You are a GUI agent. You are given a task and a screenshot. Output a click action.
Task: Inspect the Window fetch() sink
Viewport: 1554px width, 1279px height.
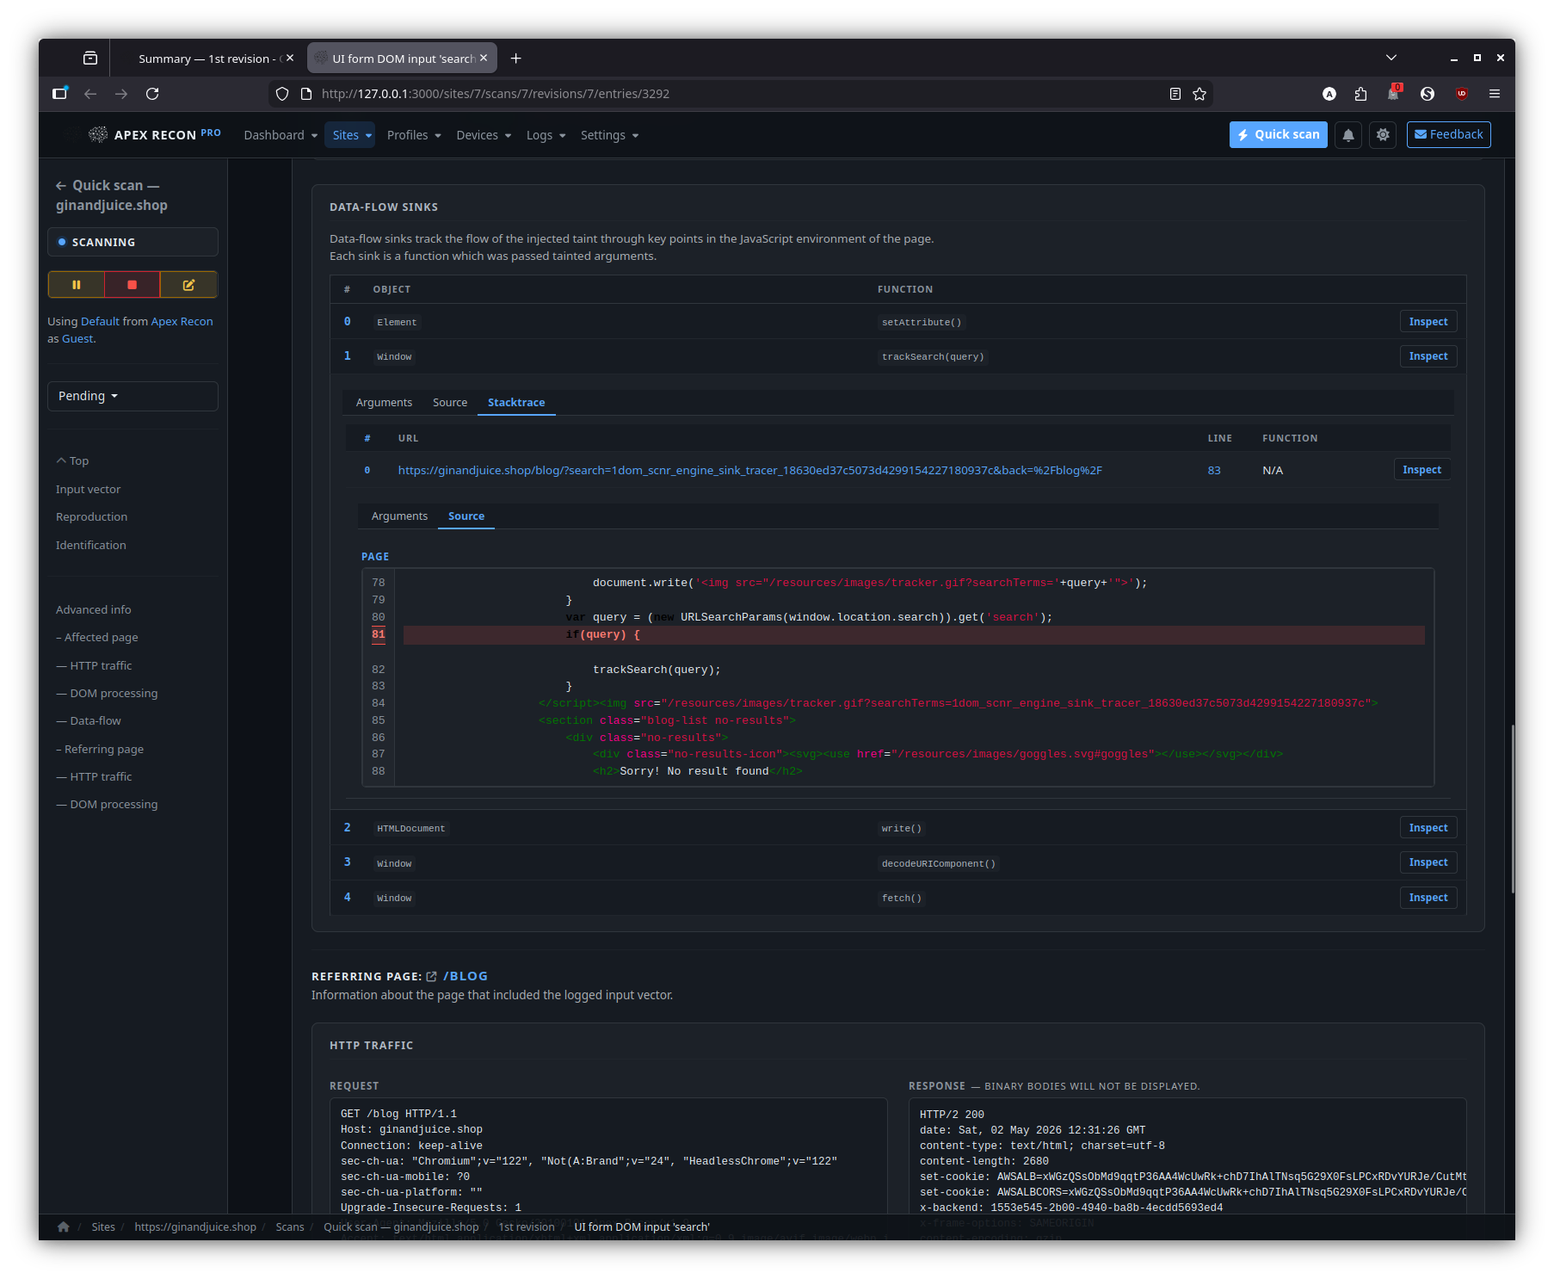(1428, 898)
